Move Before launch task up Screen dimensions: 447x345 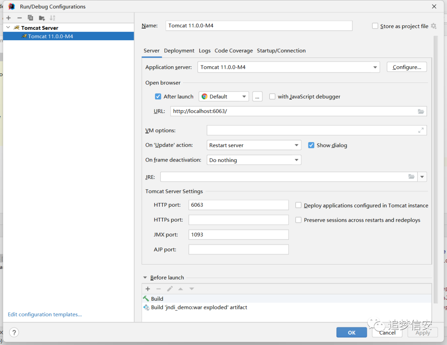point(180,289)
